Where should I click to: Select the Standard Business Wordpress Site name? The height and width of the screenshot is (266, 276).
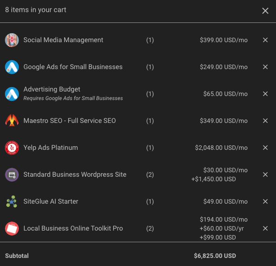point(75,174)
